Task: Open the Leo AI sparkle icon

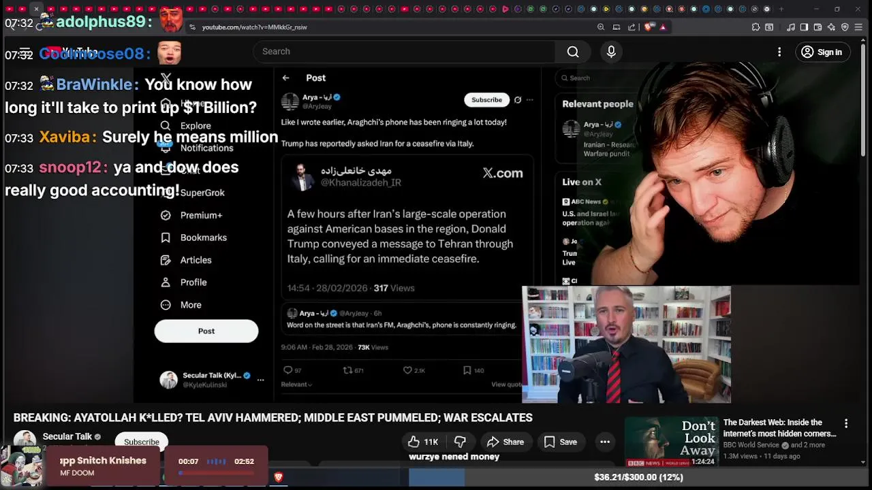Action: (831, 27)
